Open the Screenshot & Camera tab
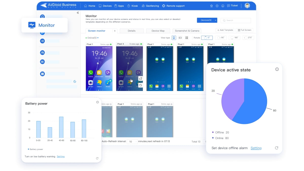 coord(187,31)
